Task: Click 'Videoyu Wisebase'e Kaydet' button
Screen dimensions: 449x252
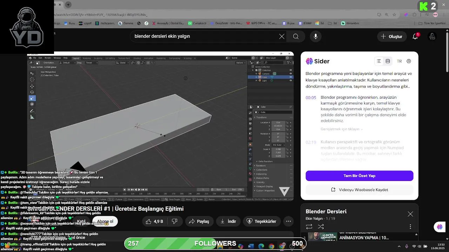Action: click(359, 190)
